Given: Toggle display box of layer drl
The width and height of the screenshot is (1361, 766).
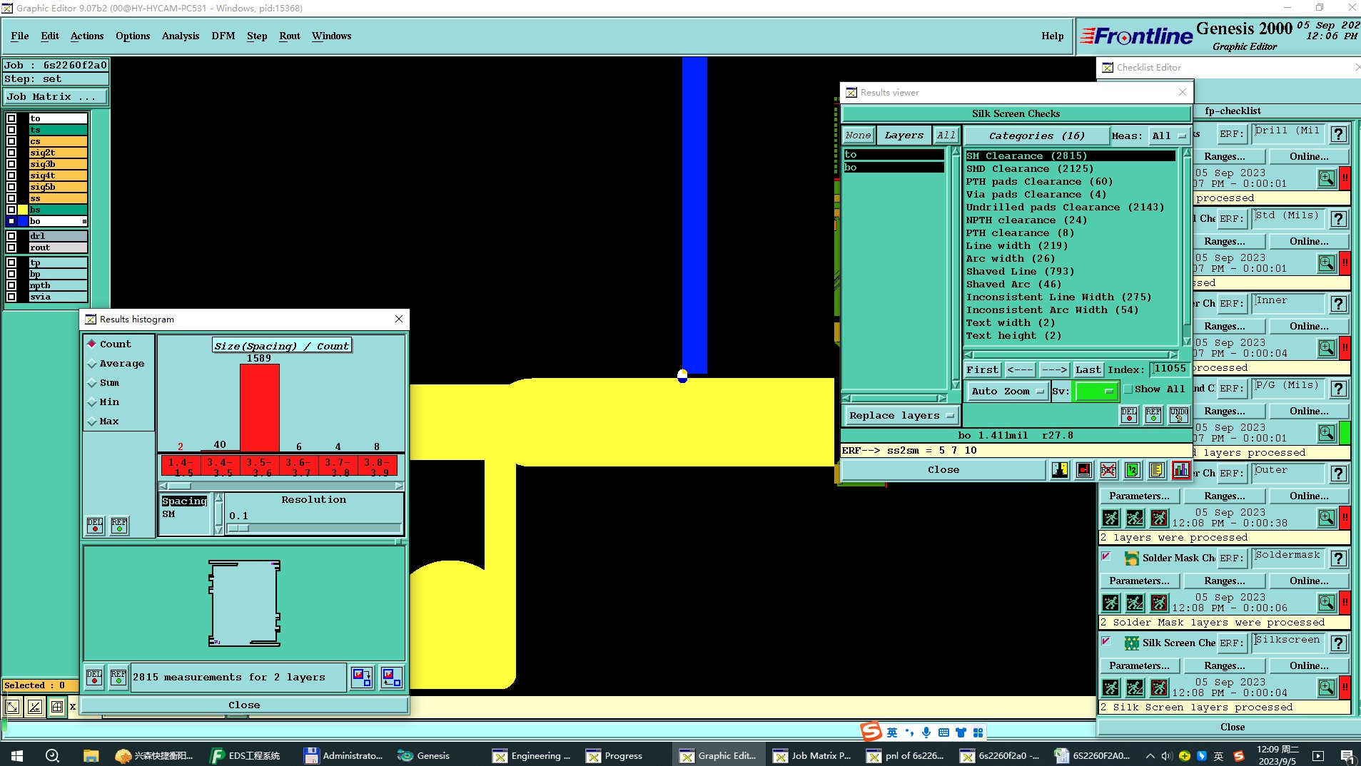Looking at the screenshot, I should (11, 236).
